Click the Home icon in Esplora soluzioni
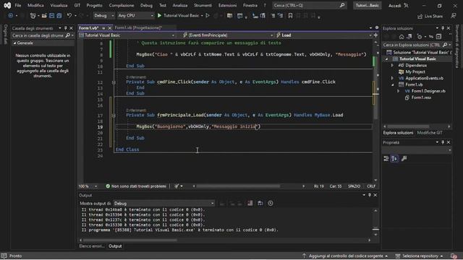Screen dimensions: 463x260 (402, 37)
